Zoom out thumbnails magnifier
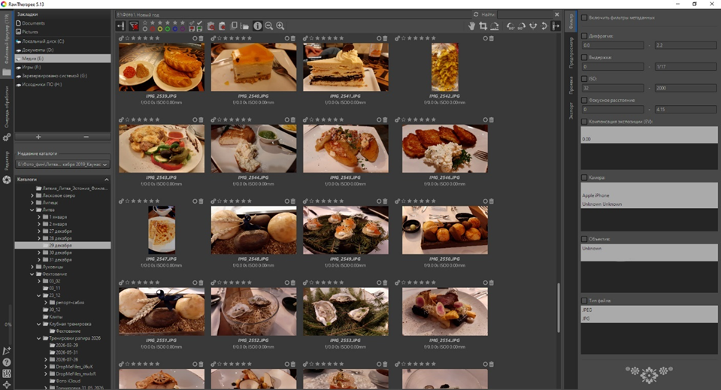This screenshot has height=390, width=721. [269, 26]
